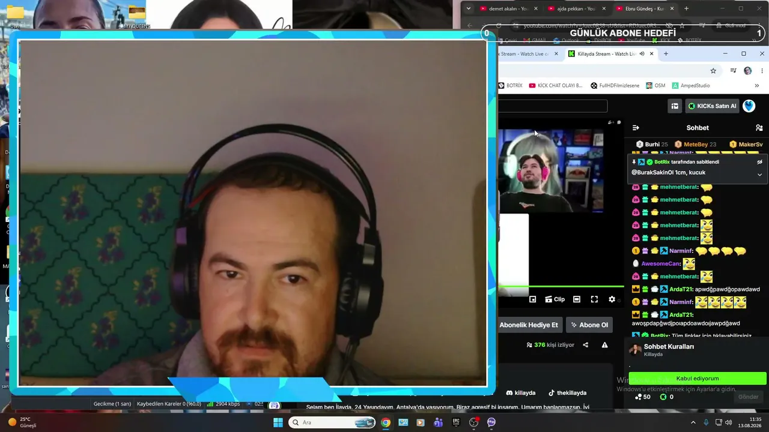Screen dimensions: 769x432
Task: Click the Kick search field
Action: [x=553, y=106]
